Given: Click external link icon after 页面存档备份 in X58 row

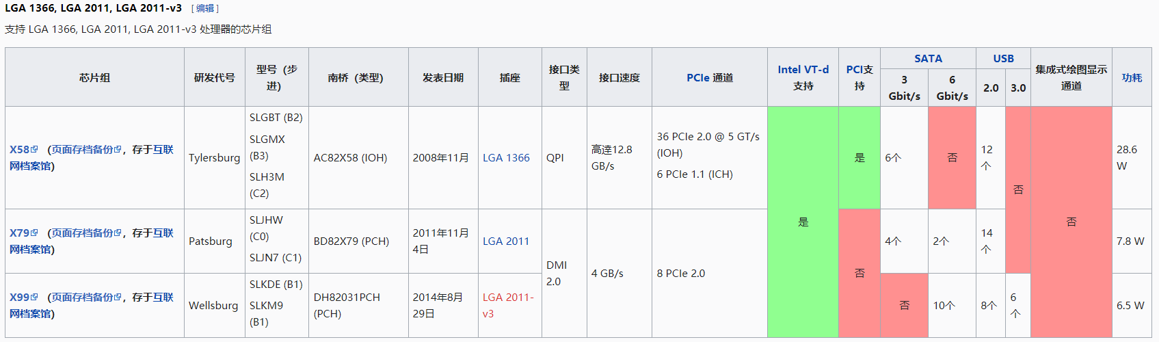Looking at the screenshot, I should [118, 149].
